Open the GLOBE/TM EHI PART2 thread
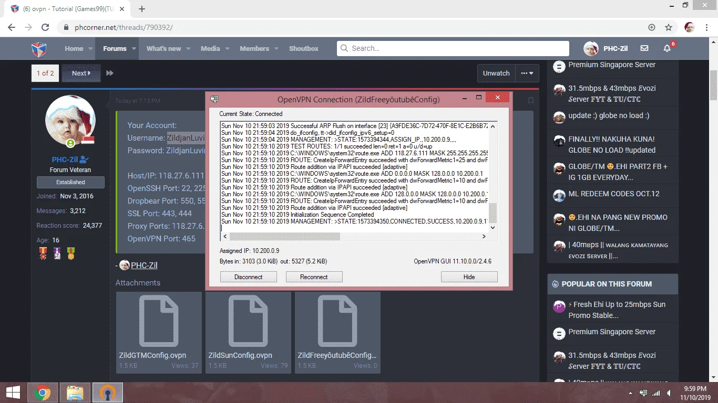The height and width of the screenshot is (403, 718). point(618,172)
